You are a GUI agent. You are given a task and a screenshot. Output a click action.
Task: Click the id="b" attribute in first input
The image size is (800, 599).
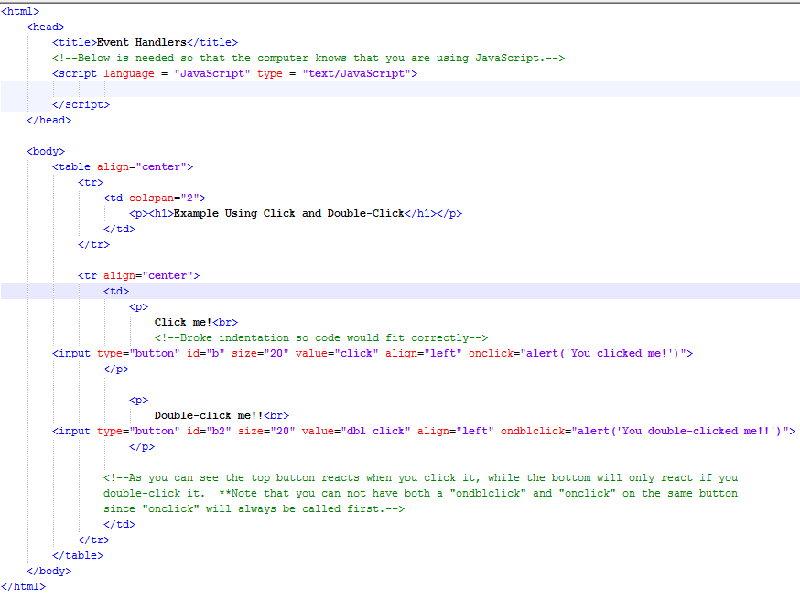pyautogui.click(x=206, y=353)
